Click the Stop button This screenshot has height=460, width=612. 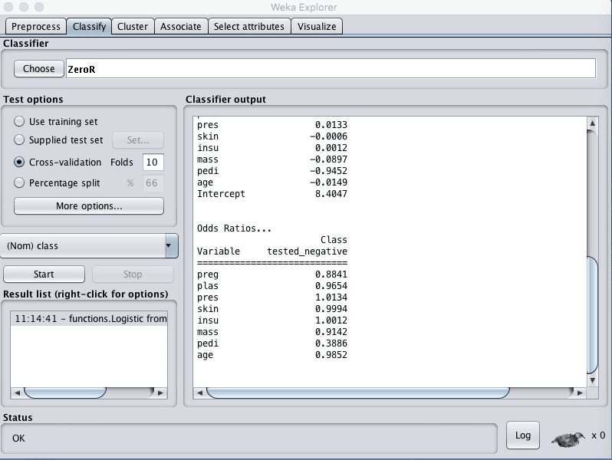click(x=133, y=274)
